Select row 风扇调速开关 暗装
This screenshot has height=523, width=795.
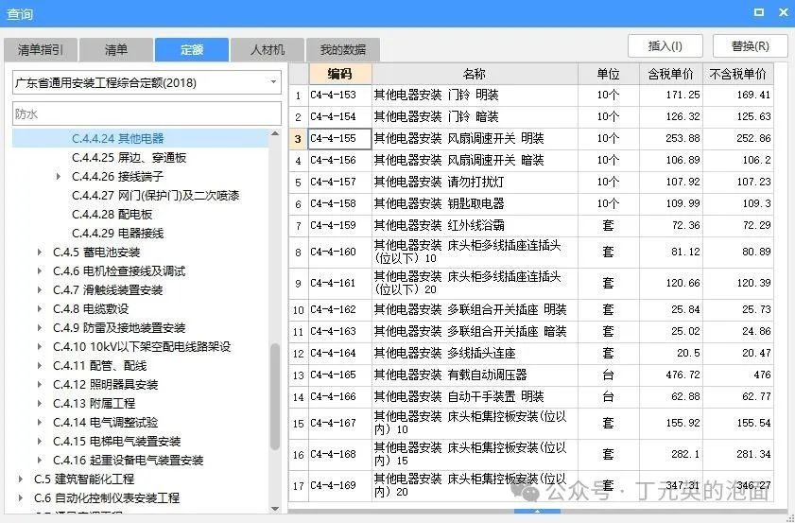531,160
